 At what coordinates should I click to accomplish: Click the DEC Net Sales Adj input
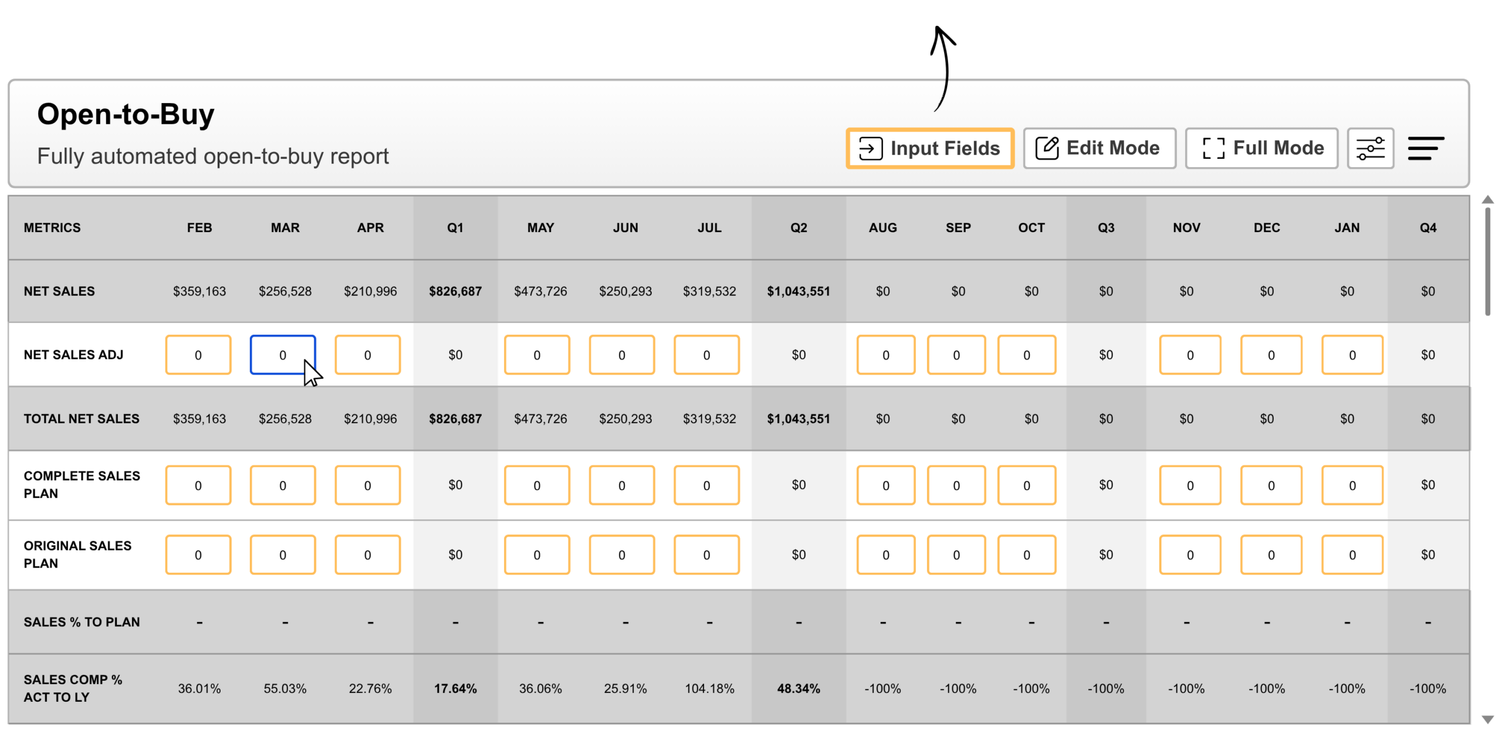[1271, 355]
